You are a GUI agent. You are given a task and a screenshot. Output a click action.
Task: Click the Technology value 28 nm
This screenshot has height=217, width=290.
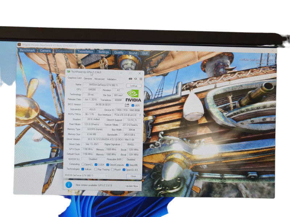(91, 94)
